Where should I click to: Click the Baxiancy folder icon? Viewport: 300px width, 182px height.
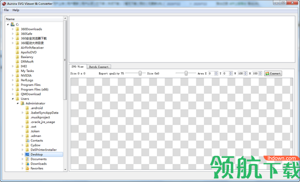pyautogui.click(x=17, y=57)
